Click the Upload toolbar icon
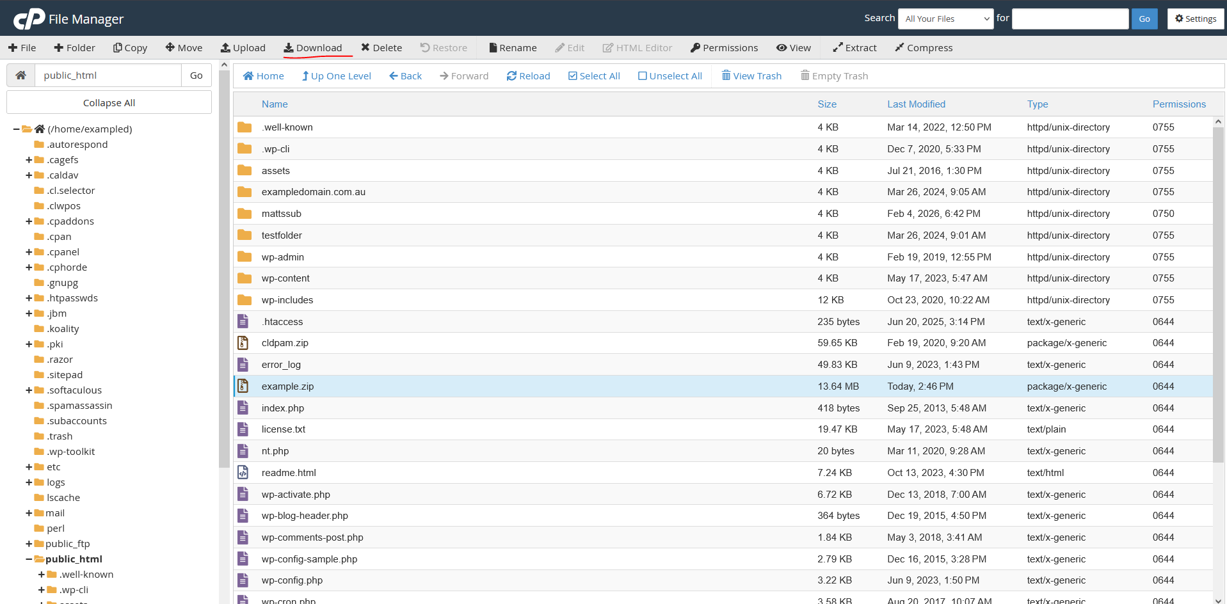This screenshot has height=604, width=1227. point(225,48)
